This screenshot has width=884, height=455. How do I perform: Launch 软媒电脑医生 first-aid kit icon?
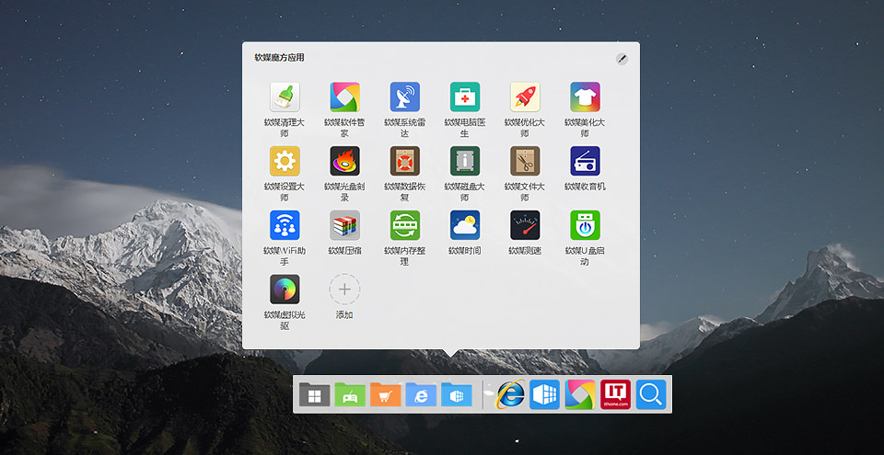click(x=464, y=97)
